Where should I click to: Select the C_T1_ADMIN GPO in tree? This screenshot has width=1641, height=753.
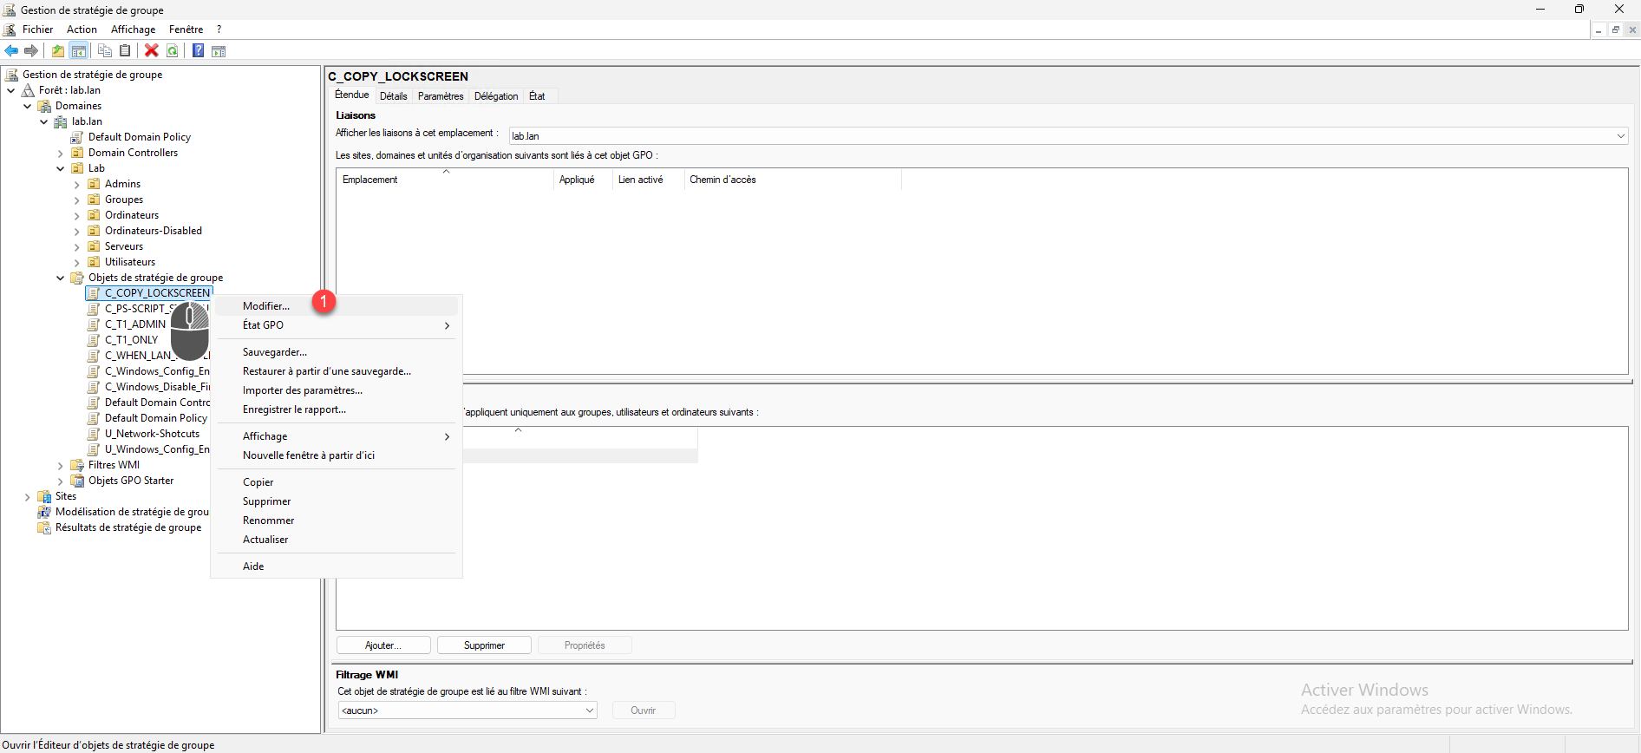(134, 324)
